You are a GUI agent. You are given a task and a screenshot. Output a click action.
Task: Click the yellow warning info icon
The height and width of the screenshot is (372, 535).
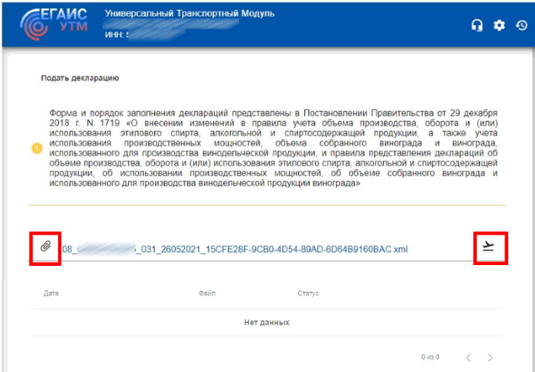click(x=37, y=148)
